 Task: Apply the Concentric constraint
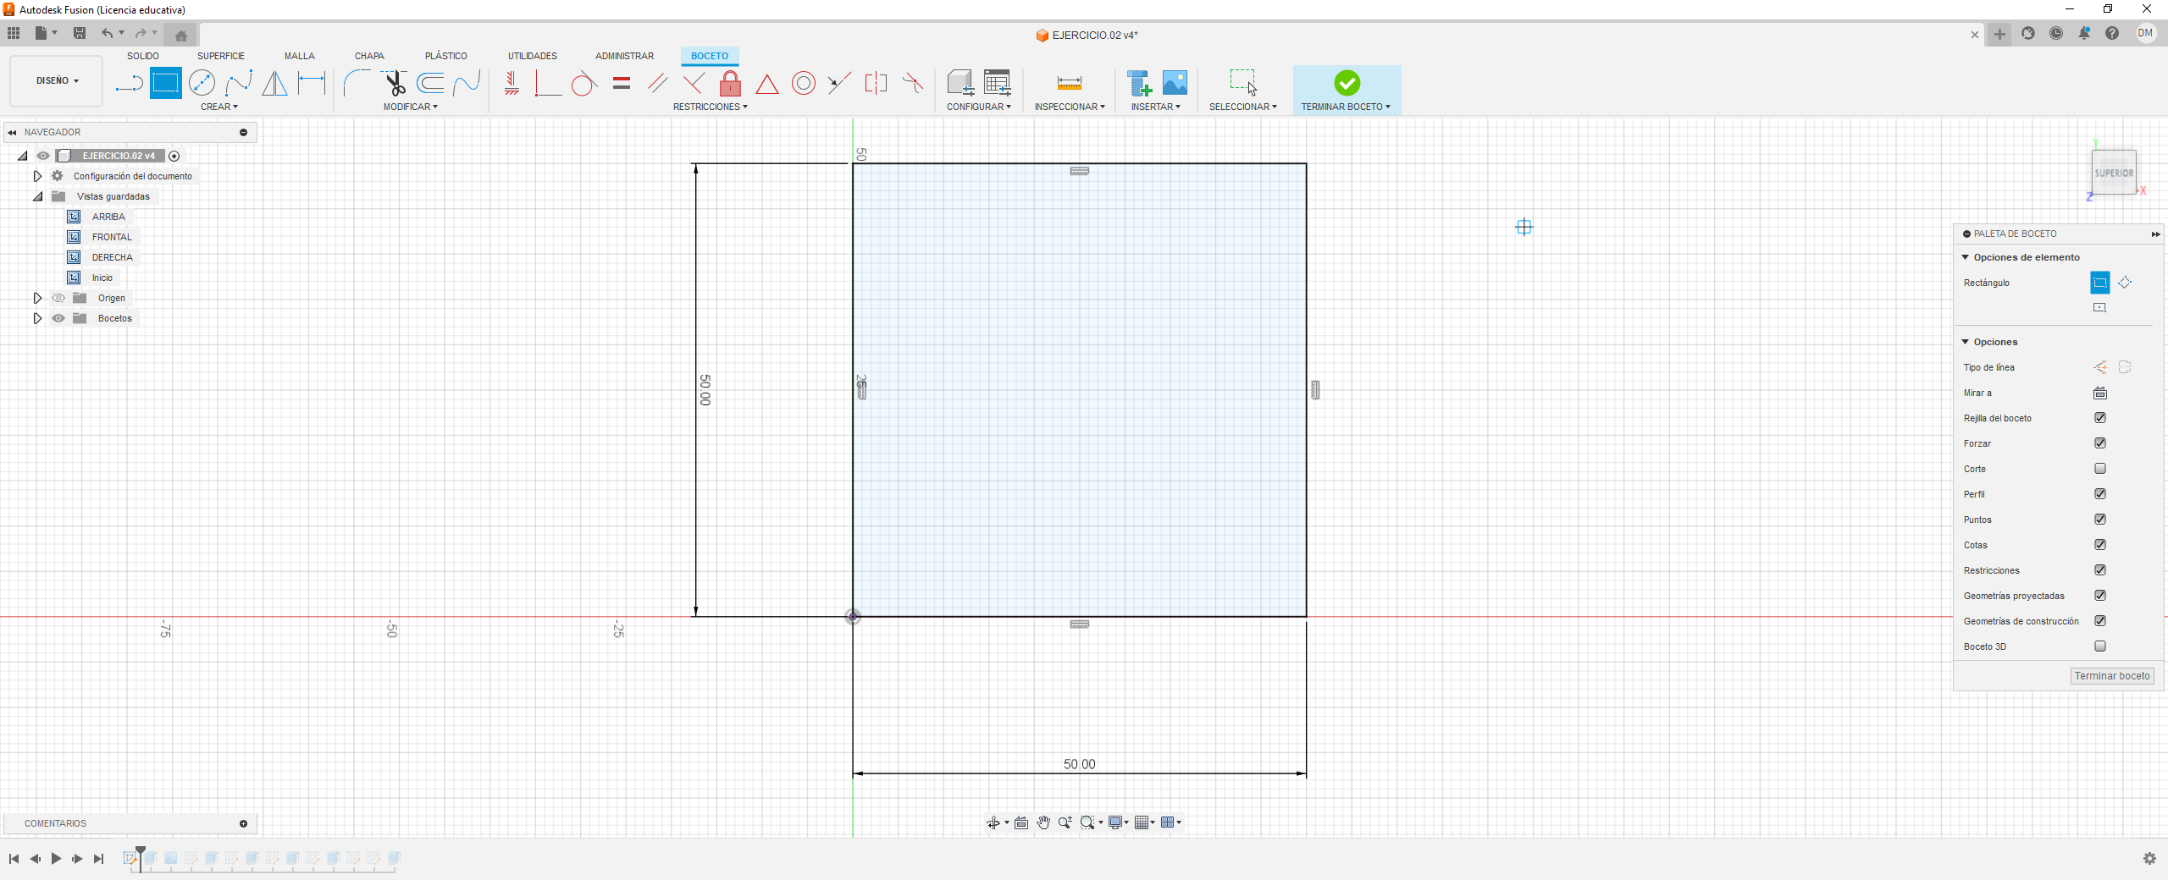(804, 83)
